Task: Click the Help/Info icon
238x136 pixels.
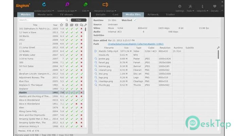Action: click(202, 6)
